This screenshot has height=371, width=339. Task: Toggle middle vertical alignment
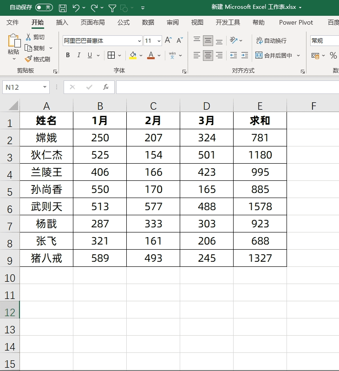[208, 41]
